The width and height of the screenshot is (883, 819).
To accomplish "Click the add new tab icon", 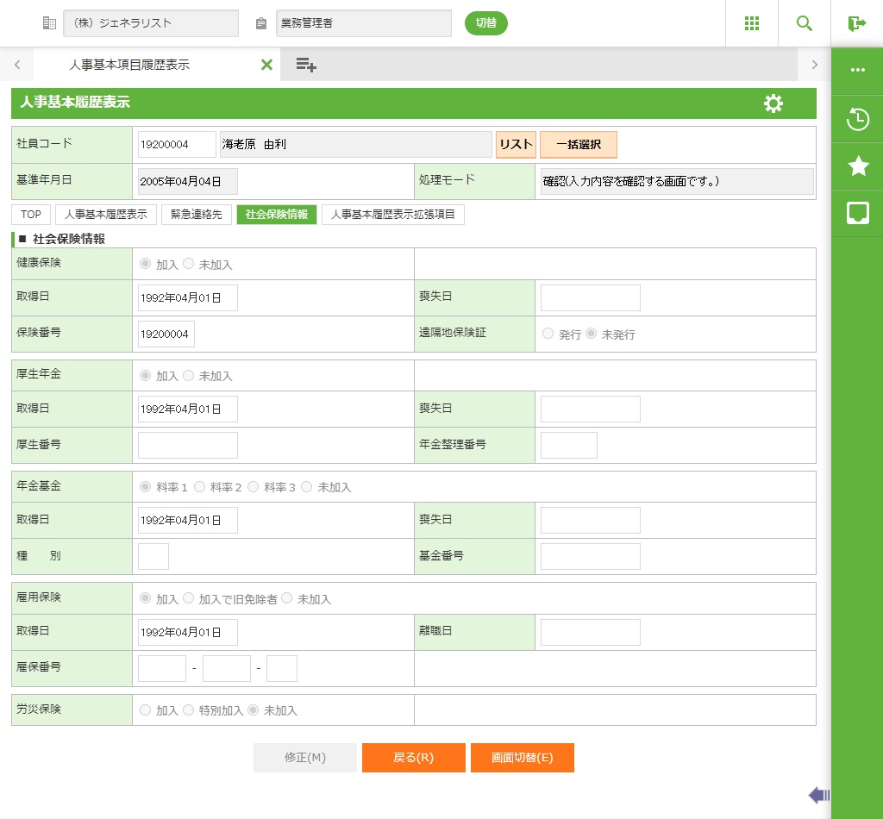I will (305, 65).
